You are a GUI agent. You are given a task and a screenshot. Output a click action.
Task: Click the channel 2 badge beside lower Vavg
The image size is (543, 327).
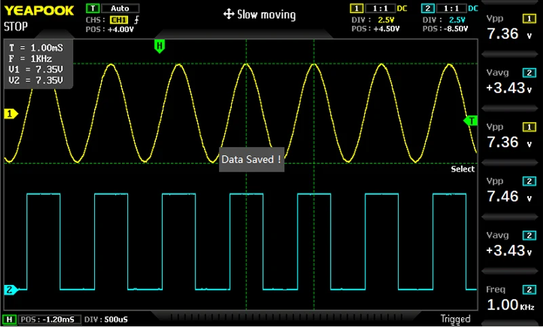point(529,235)
